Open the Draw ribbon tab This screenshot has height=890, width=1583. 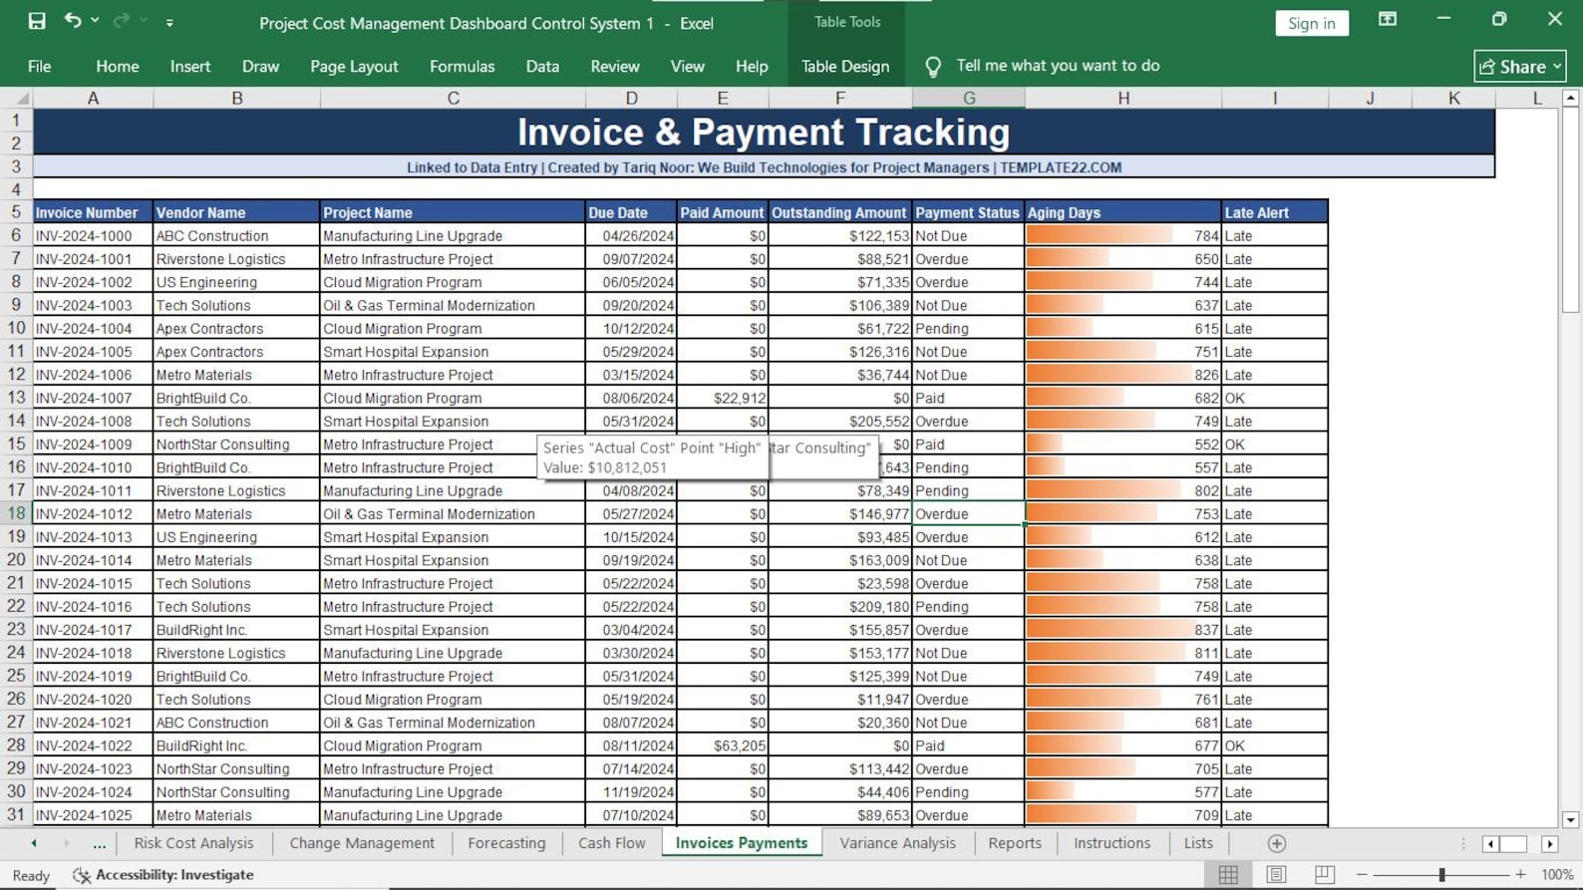[x=260, y=66]
